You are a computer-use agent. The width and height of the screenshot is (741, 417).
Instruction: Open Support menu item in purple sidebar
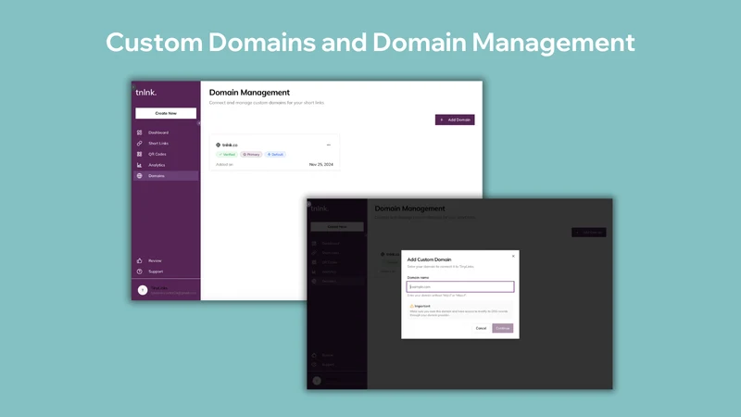click(166, 272)
